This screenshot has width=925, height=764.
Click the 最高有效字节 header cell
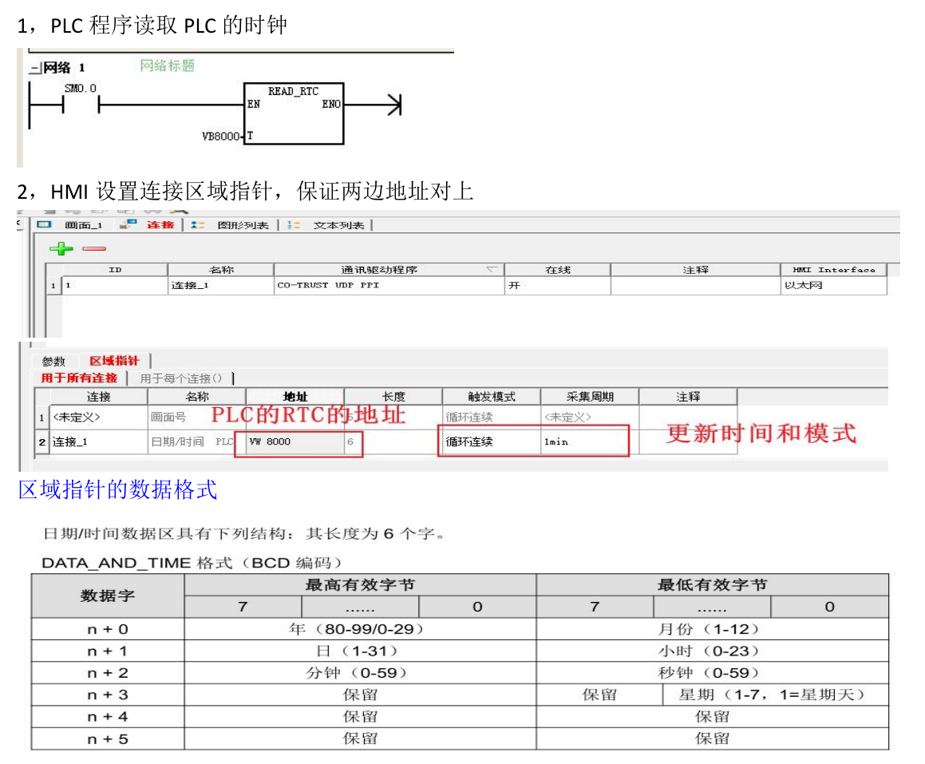[x=360, y=585]
